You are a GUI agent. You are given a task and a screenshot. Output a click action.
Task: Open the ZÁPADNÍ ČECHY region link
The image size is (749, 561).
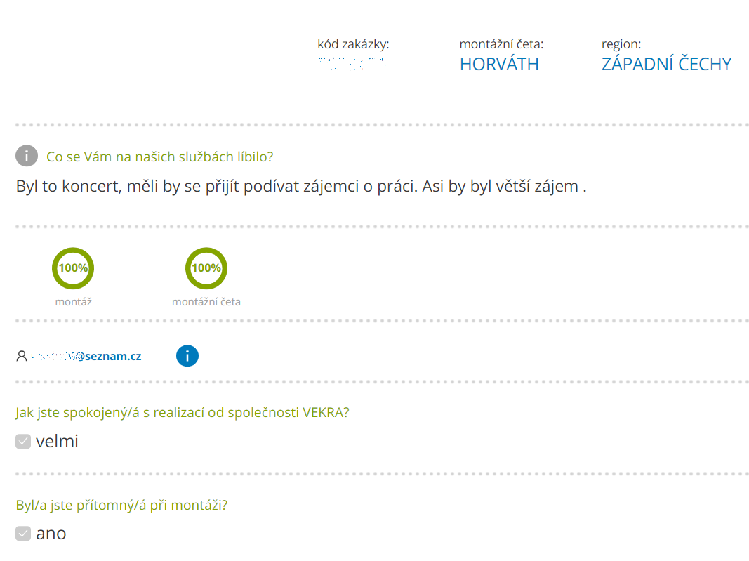tap(666, 64)
